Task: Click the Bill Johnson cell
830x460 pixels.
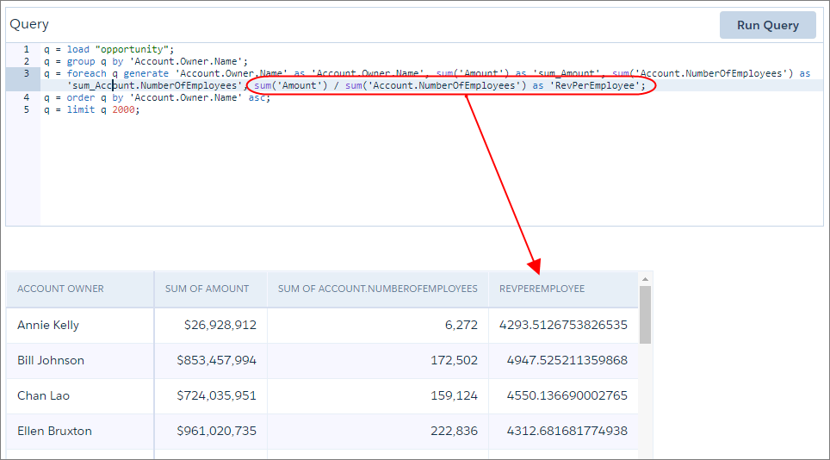Action: point(80,360)
